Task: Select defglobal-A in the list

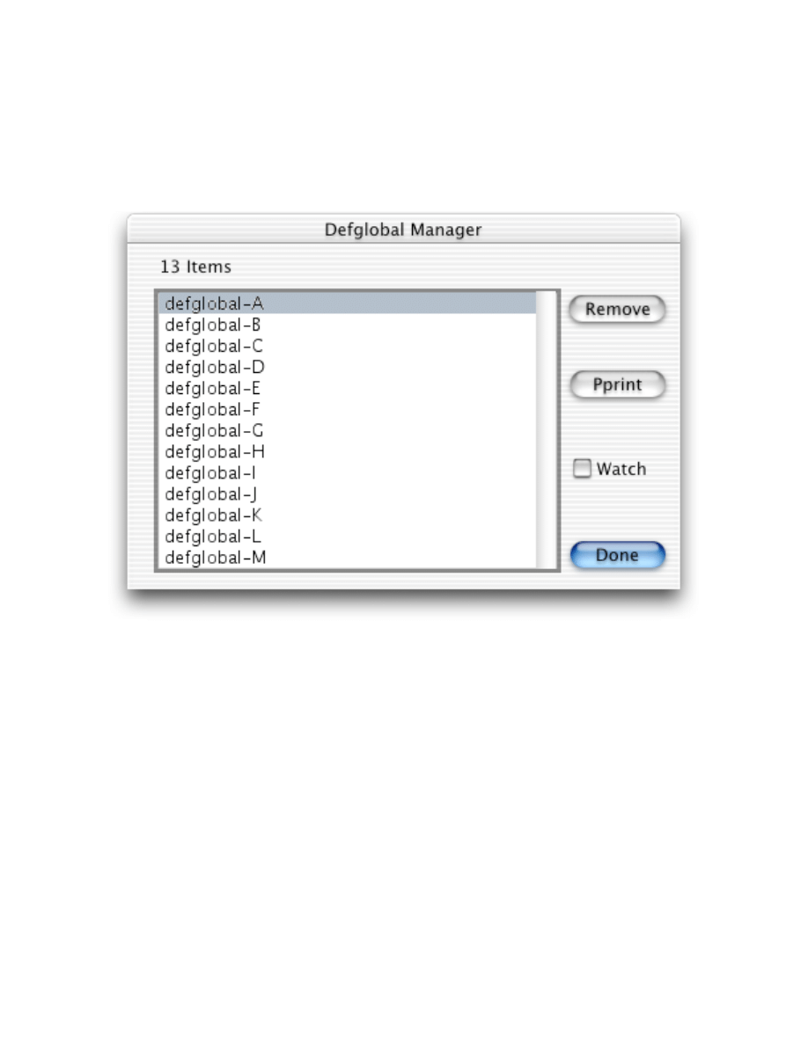Action: point(348,303)
